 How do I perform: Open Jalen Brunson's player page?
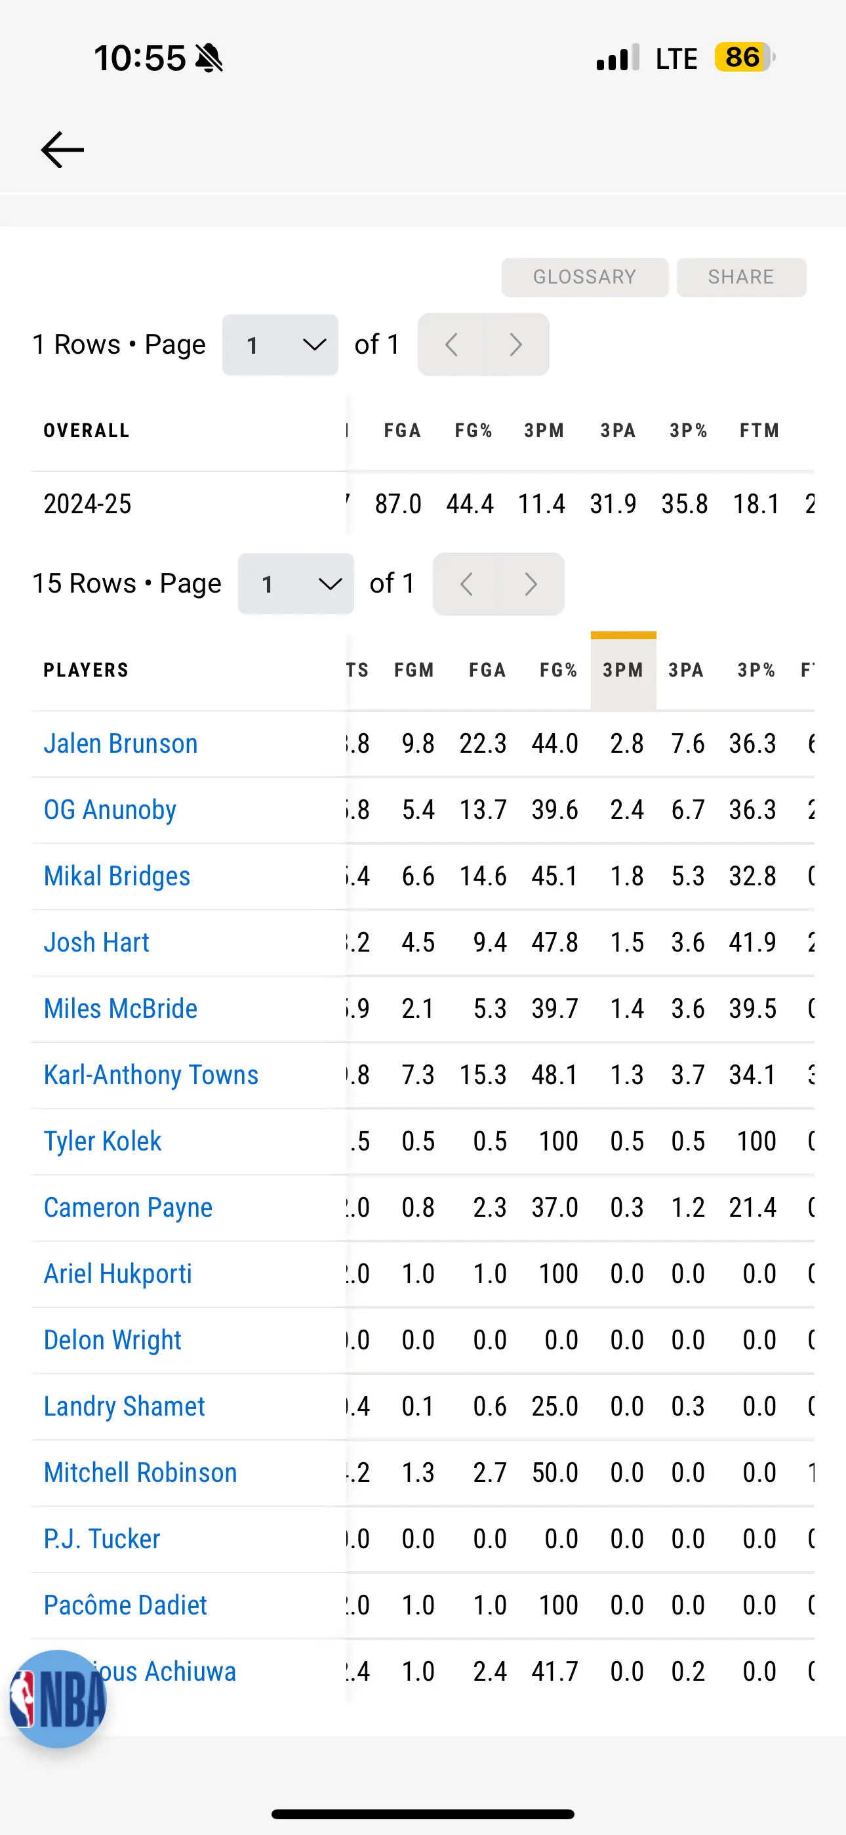[x=121, y=744]
